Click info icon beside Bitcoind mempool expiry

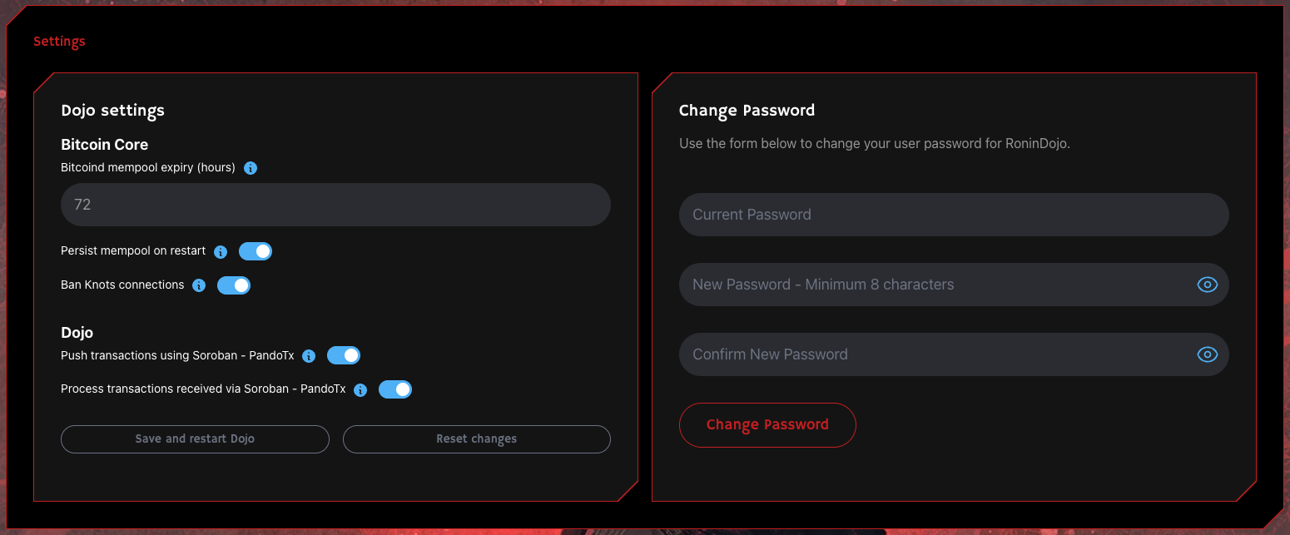pos(251,168)
